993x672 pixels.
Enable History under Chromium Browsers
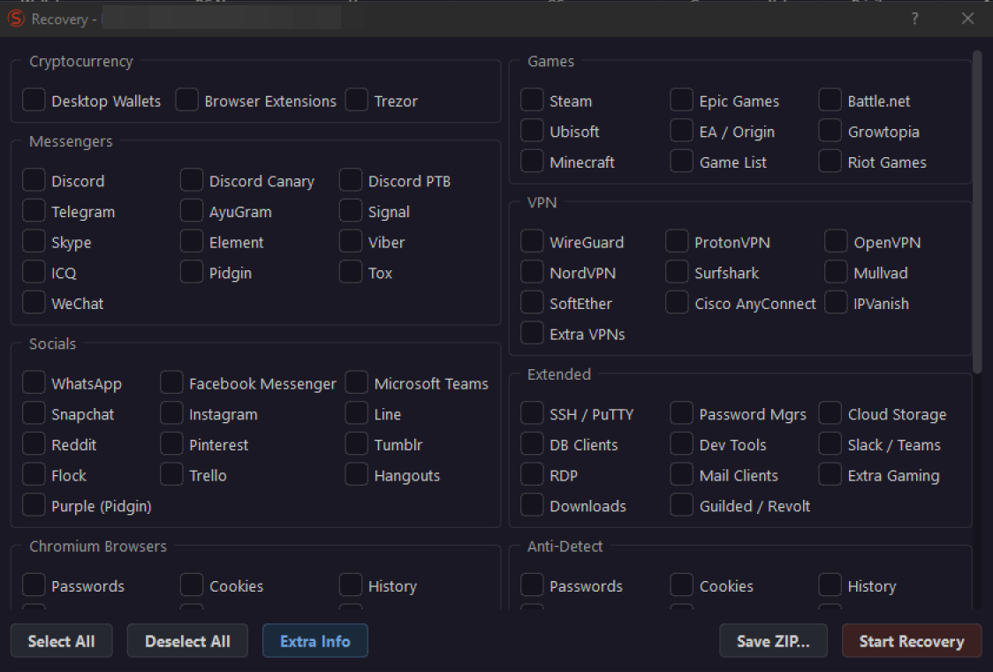(350, 585)
